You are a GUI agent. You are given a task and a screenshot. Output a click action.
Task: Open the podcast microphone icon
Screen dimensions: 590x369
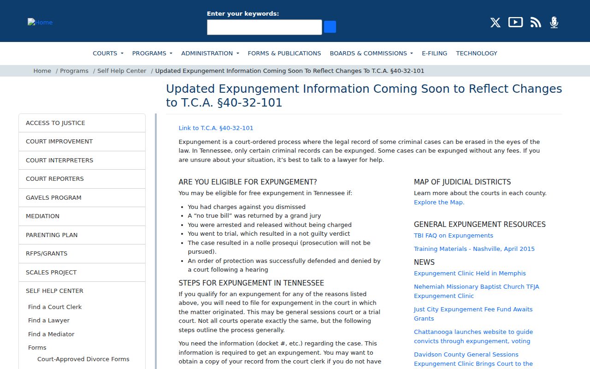pos(554,22)
